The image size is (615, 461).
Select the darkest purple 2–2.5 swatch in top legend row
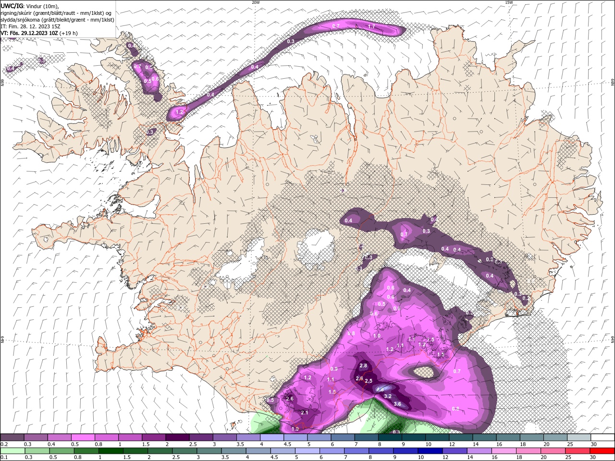tap(177, 437)
